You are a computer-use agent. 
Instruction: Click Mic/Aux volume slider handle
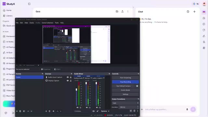(86, 83)
